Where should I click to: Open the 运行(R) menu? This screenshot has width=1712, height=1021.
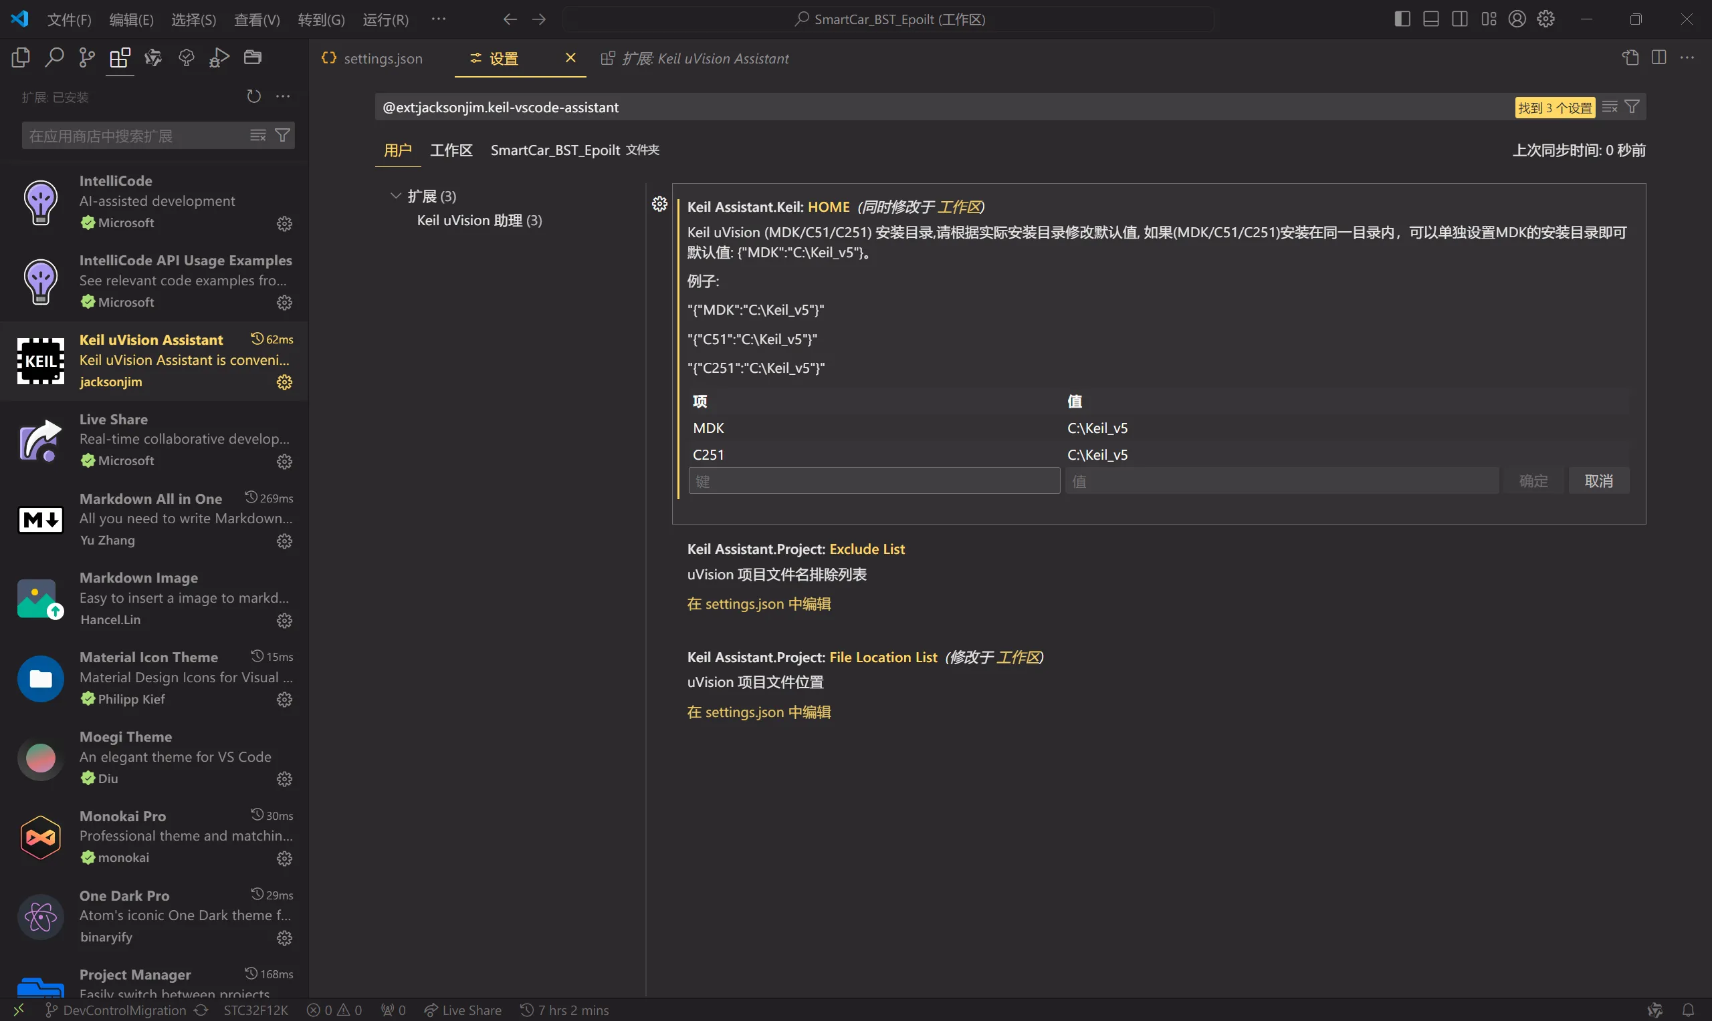[x=385, y=19]
